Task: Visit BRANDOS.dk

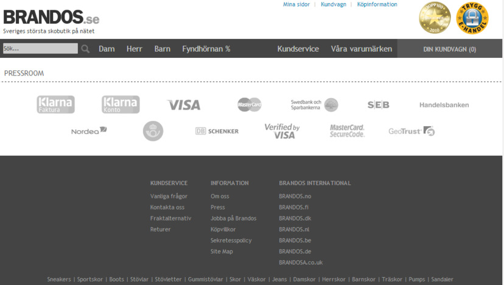Action: pos(295,219)
